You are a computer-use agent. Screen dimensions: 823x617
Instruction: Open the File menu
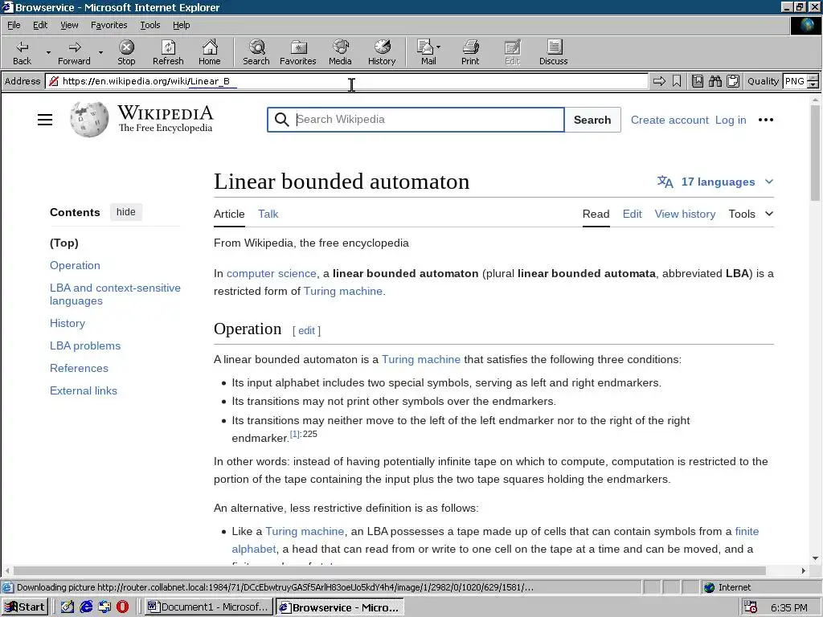tap(14, 25)
